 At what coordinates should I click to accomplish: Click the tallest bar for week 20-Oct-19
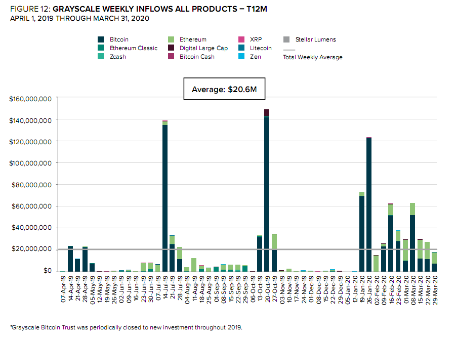pos(267,191)
